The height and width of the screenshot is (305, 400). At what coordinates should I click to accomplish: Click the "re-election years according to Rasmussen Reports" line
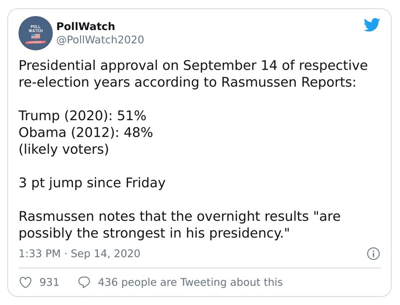pyautogui.click(x=187, y=82)
